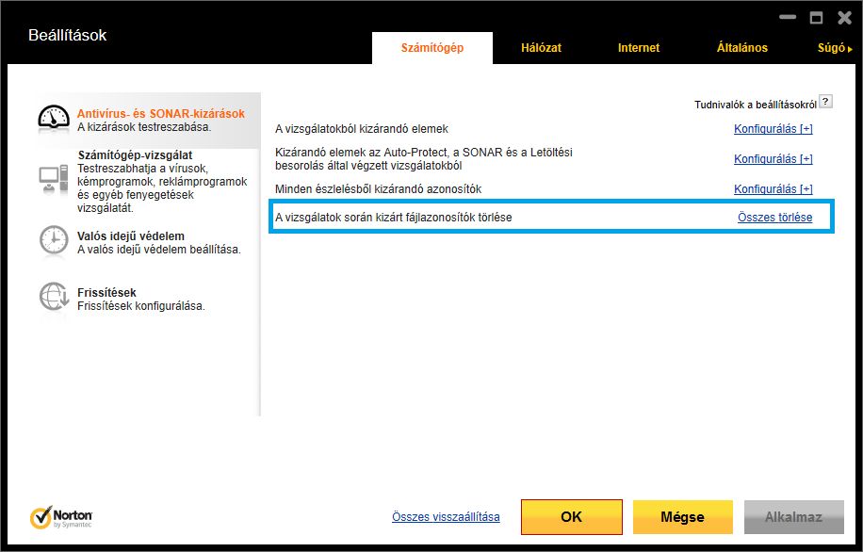Click the clock icon for Valós idejű védelem
Viewport: 863px width, 552px height.
point(54,240)
